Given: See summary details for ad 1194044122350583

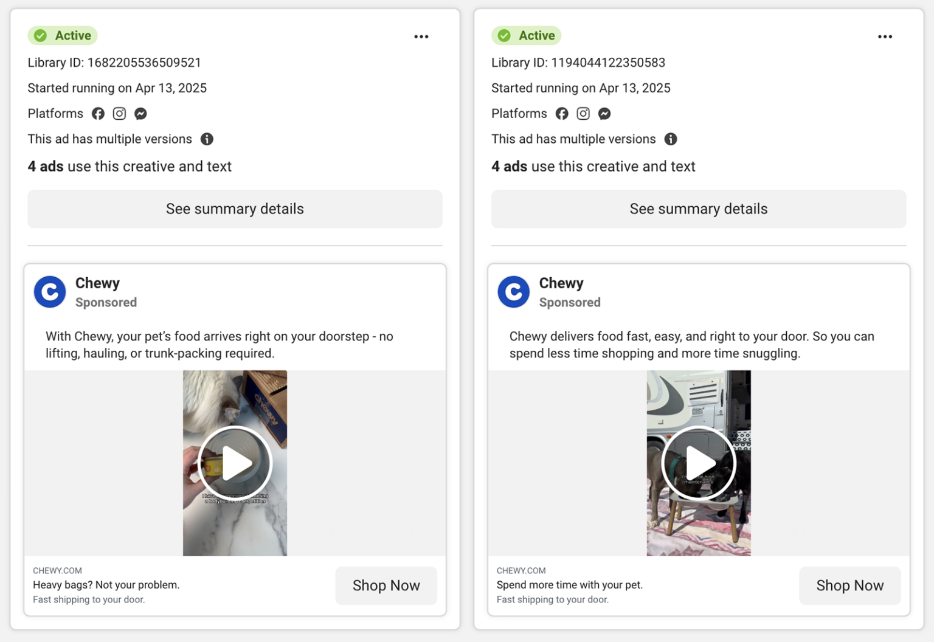Looking at the screenshot, I should coord(699,209).
